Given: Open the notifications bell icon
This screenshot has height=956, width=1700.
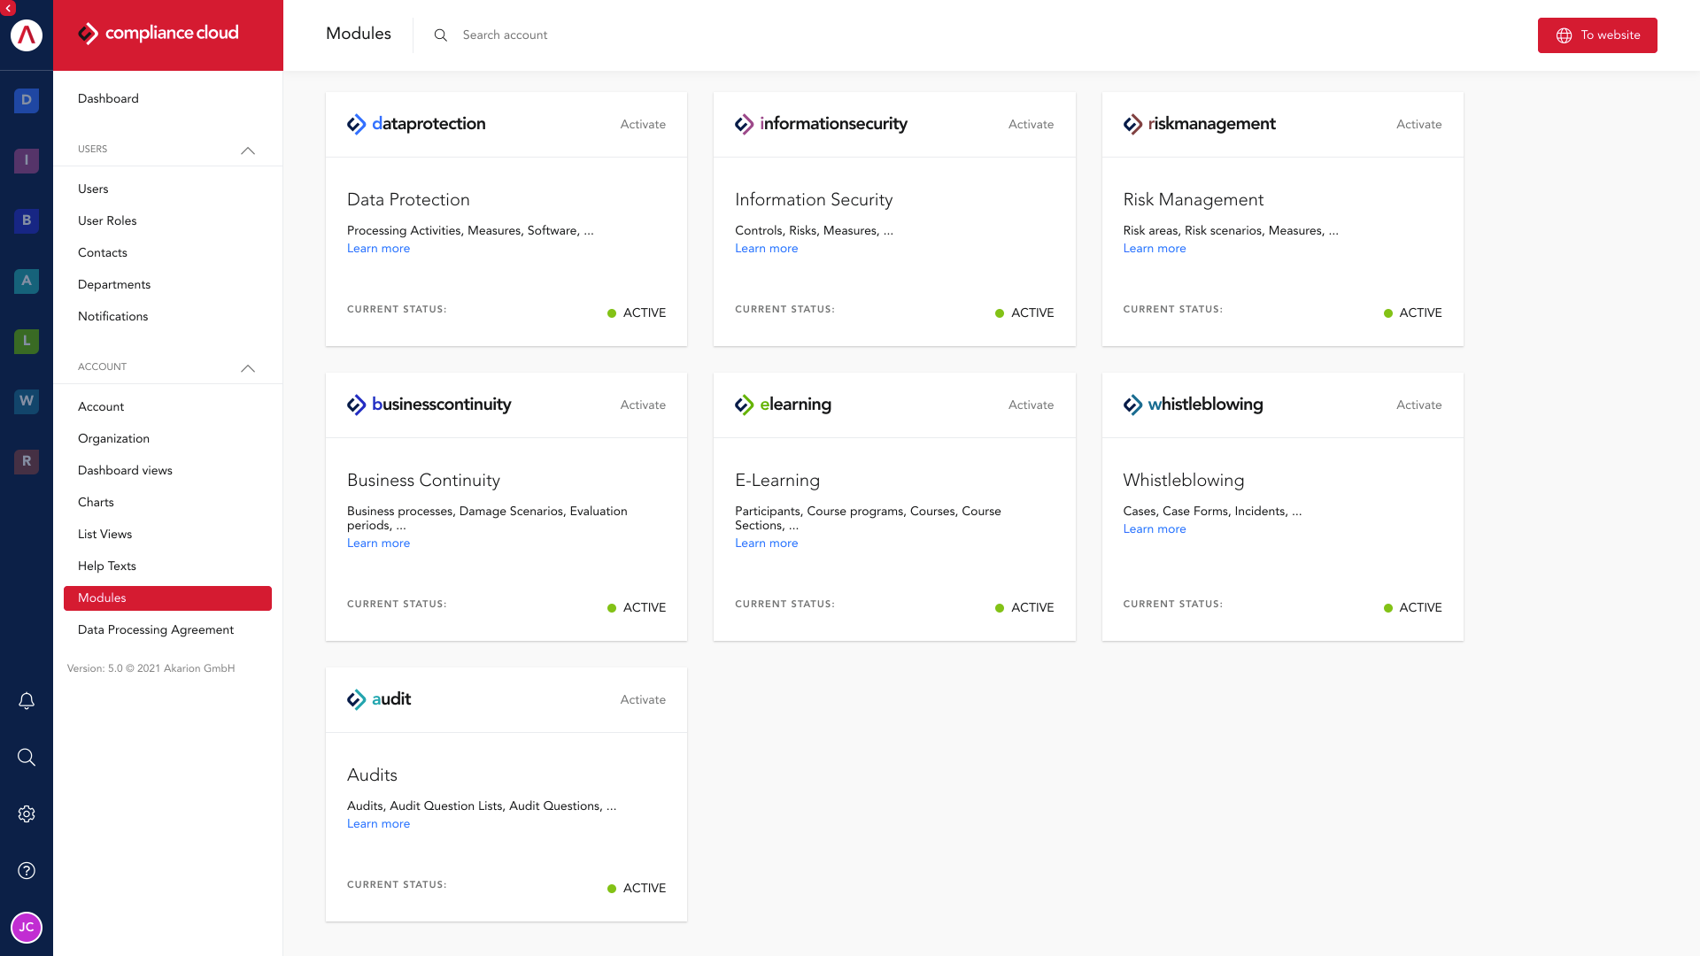Looking at the screenshot, I should click(x=27, y=700).
